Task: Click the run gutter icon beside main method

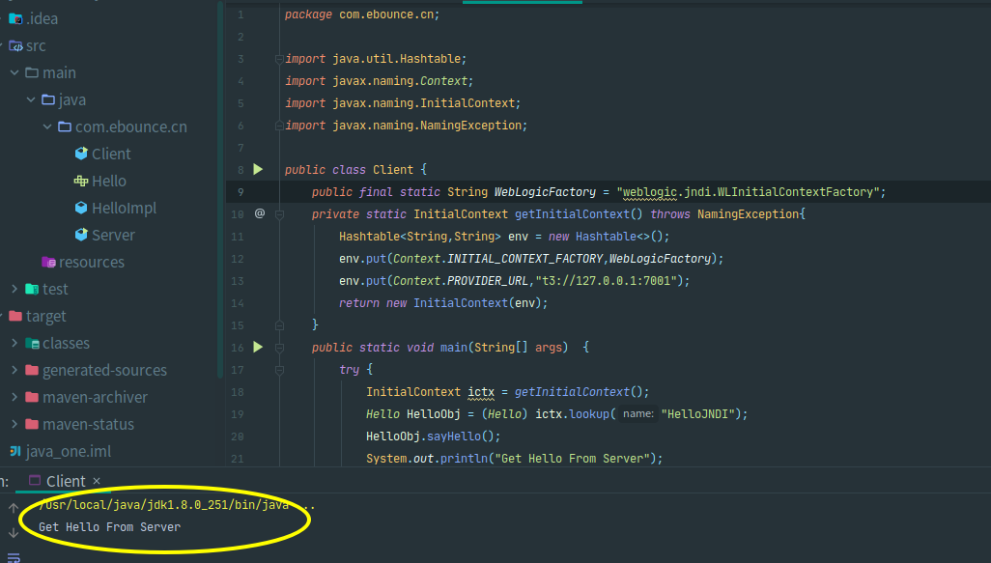Action: (258, 347)
